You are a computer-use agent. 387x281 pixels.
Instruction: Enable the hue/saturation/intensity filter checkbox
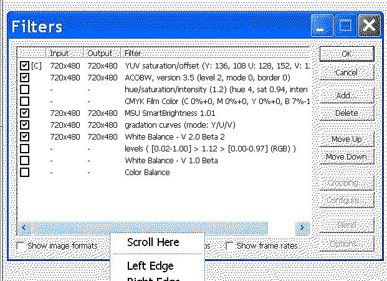(x=25, y=89)
